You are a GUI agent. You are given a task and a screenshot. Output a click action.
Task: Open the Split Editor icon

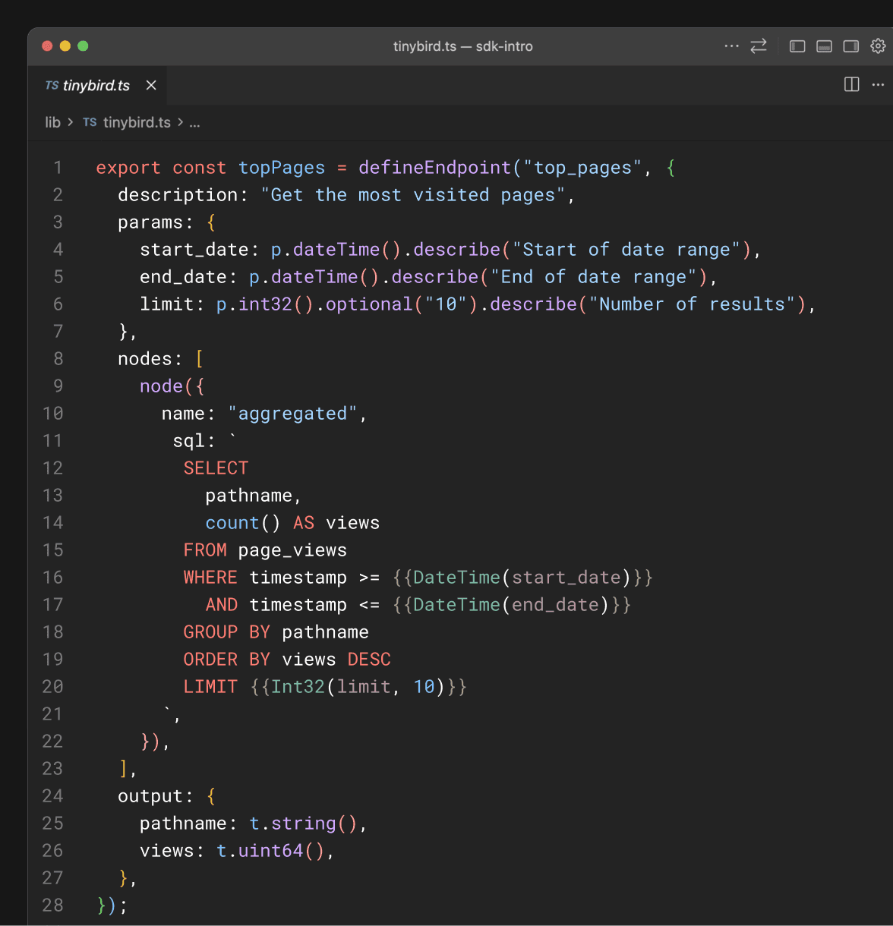[850, 84]
